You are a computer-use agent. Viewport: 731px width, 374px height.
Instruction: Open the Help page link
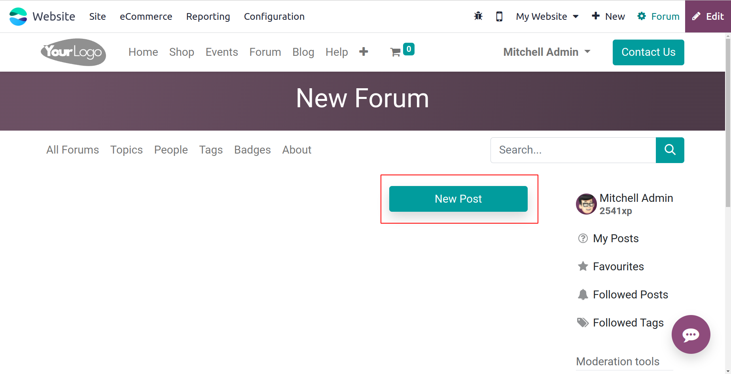click(x=337, y=52)
